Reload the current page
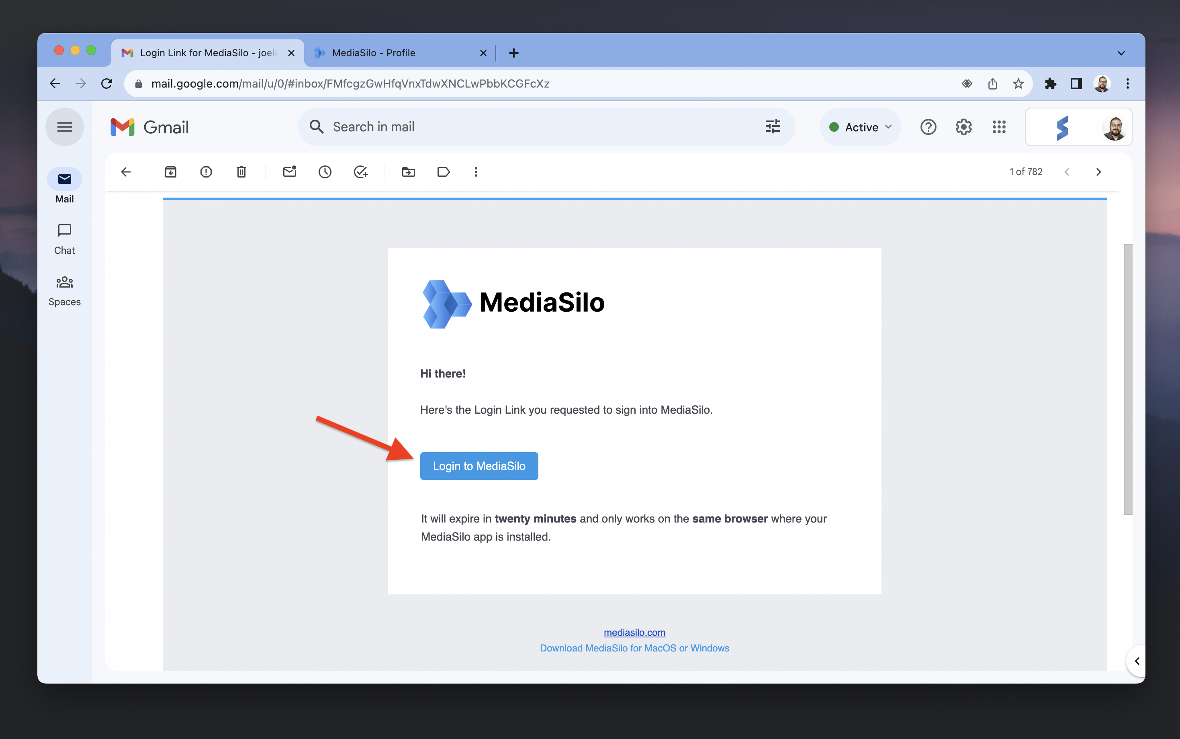 click(x=106, y=84)
